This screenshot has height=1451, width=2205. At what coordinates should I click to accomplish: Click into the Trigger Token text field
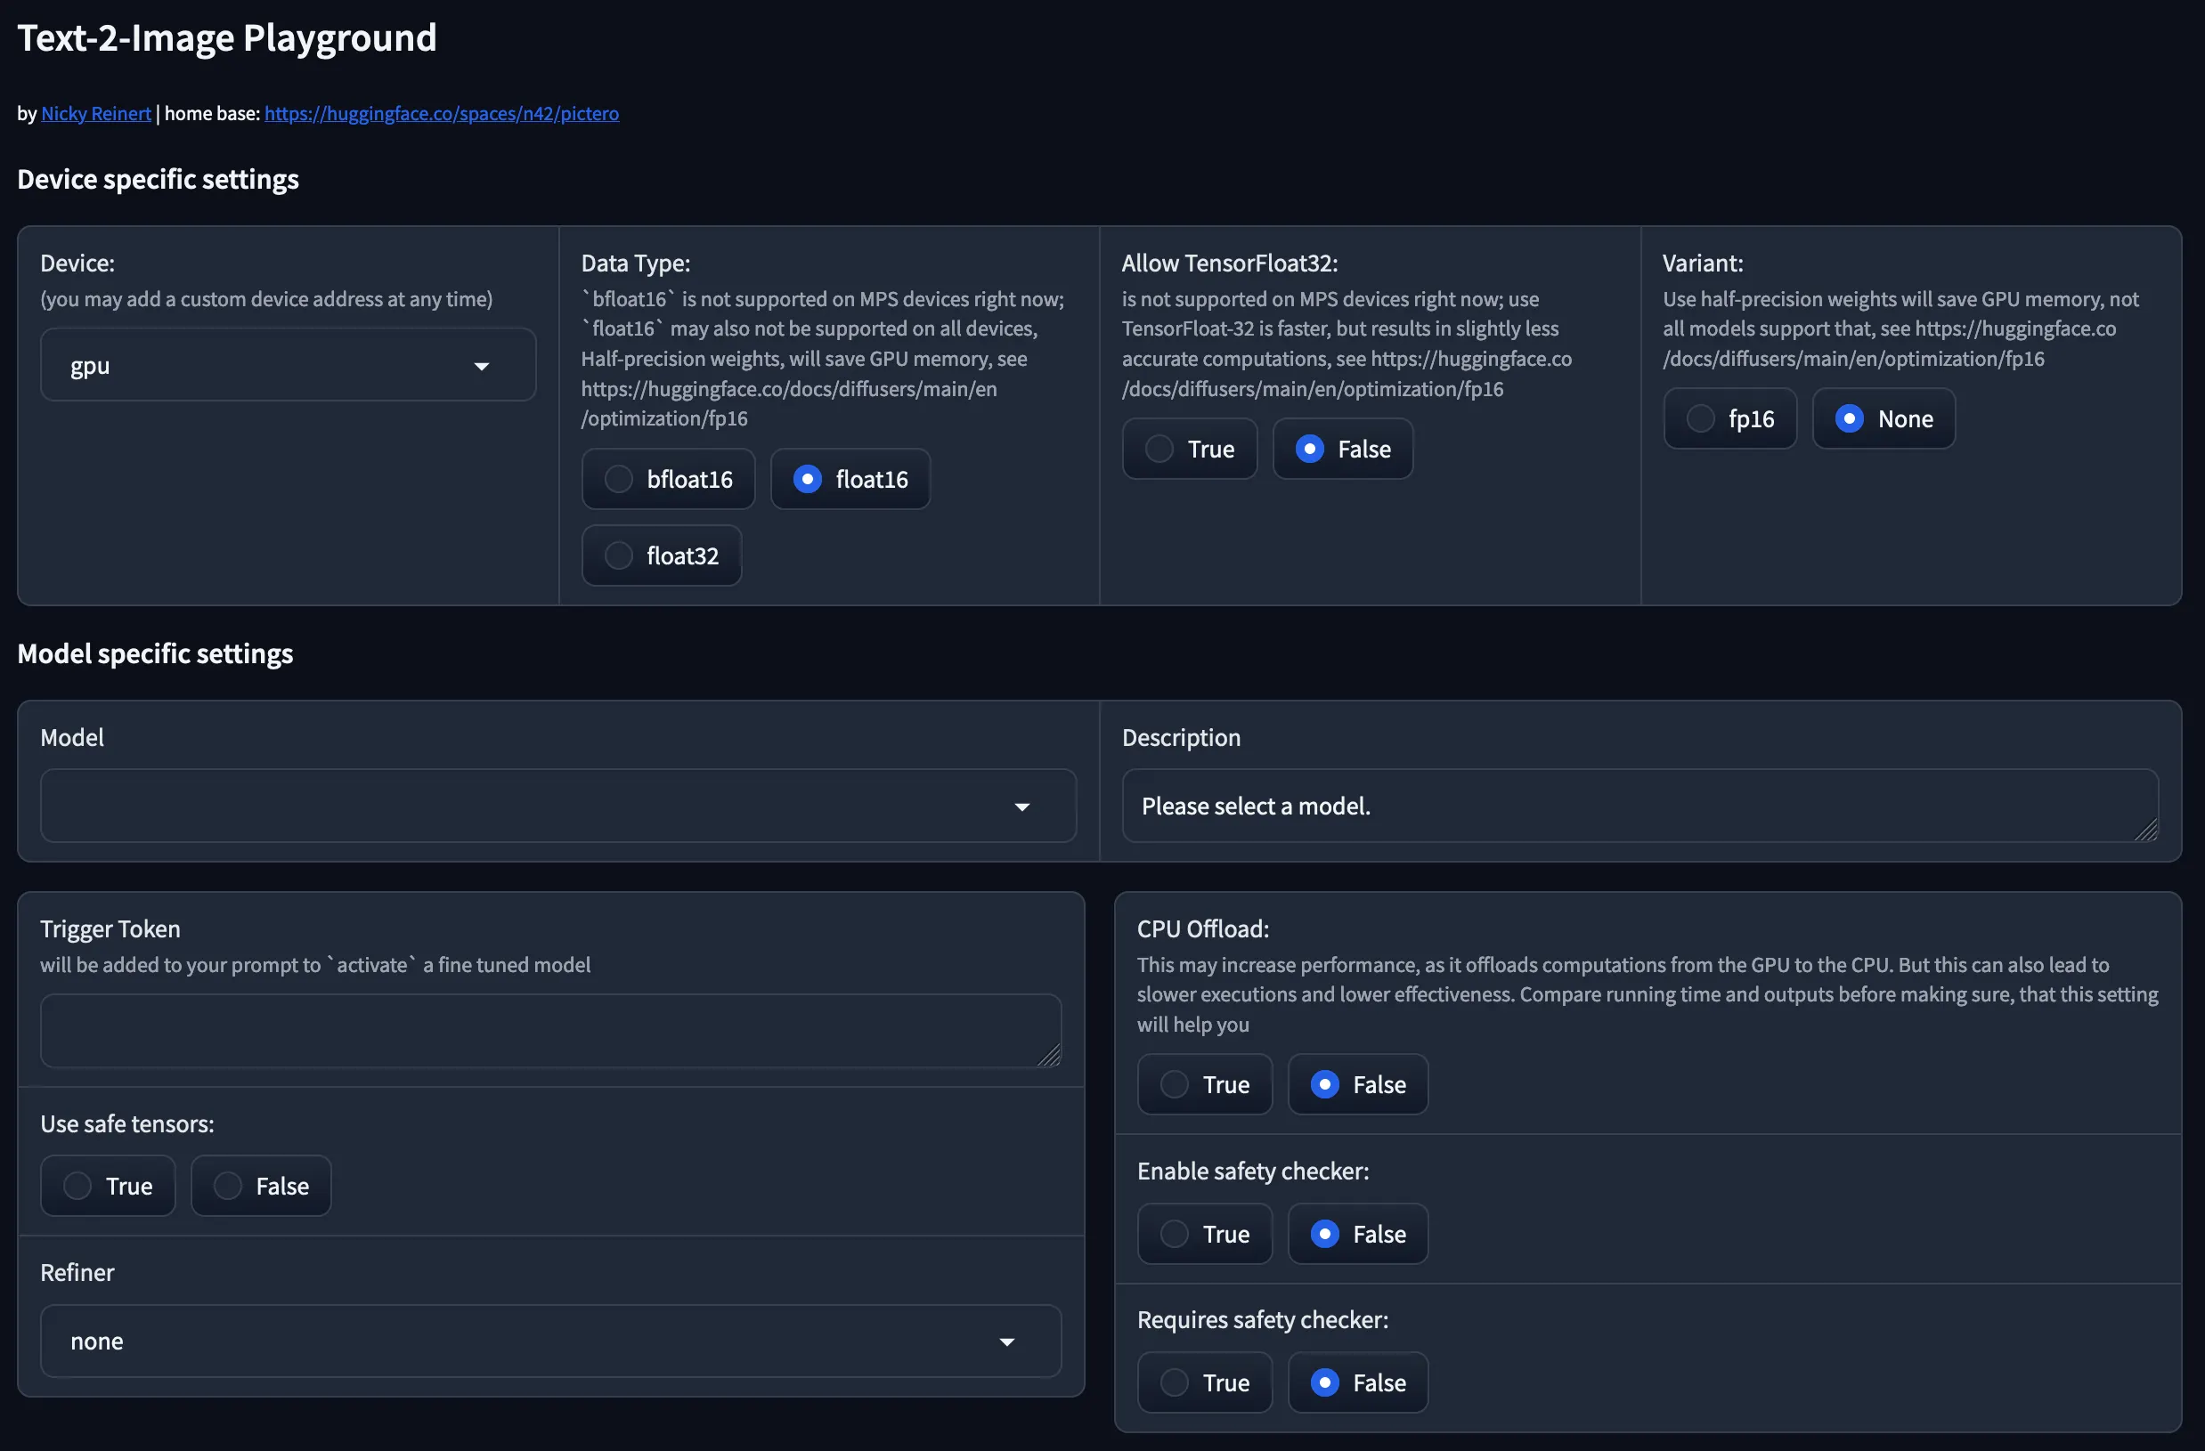click(537, 1030)
